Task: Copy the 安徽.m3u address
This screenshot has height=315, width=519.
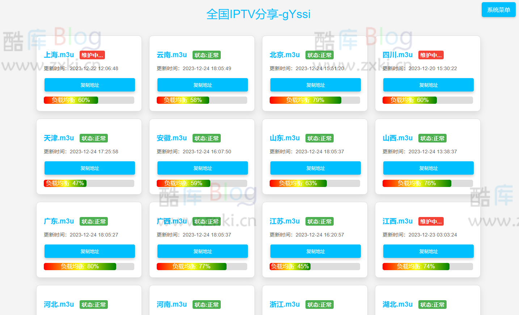Action: [202, 168]
